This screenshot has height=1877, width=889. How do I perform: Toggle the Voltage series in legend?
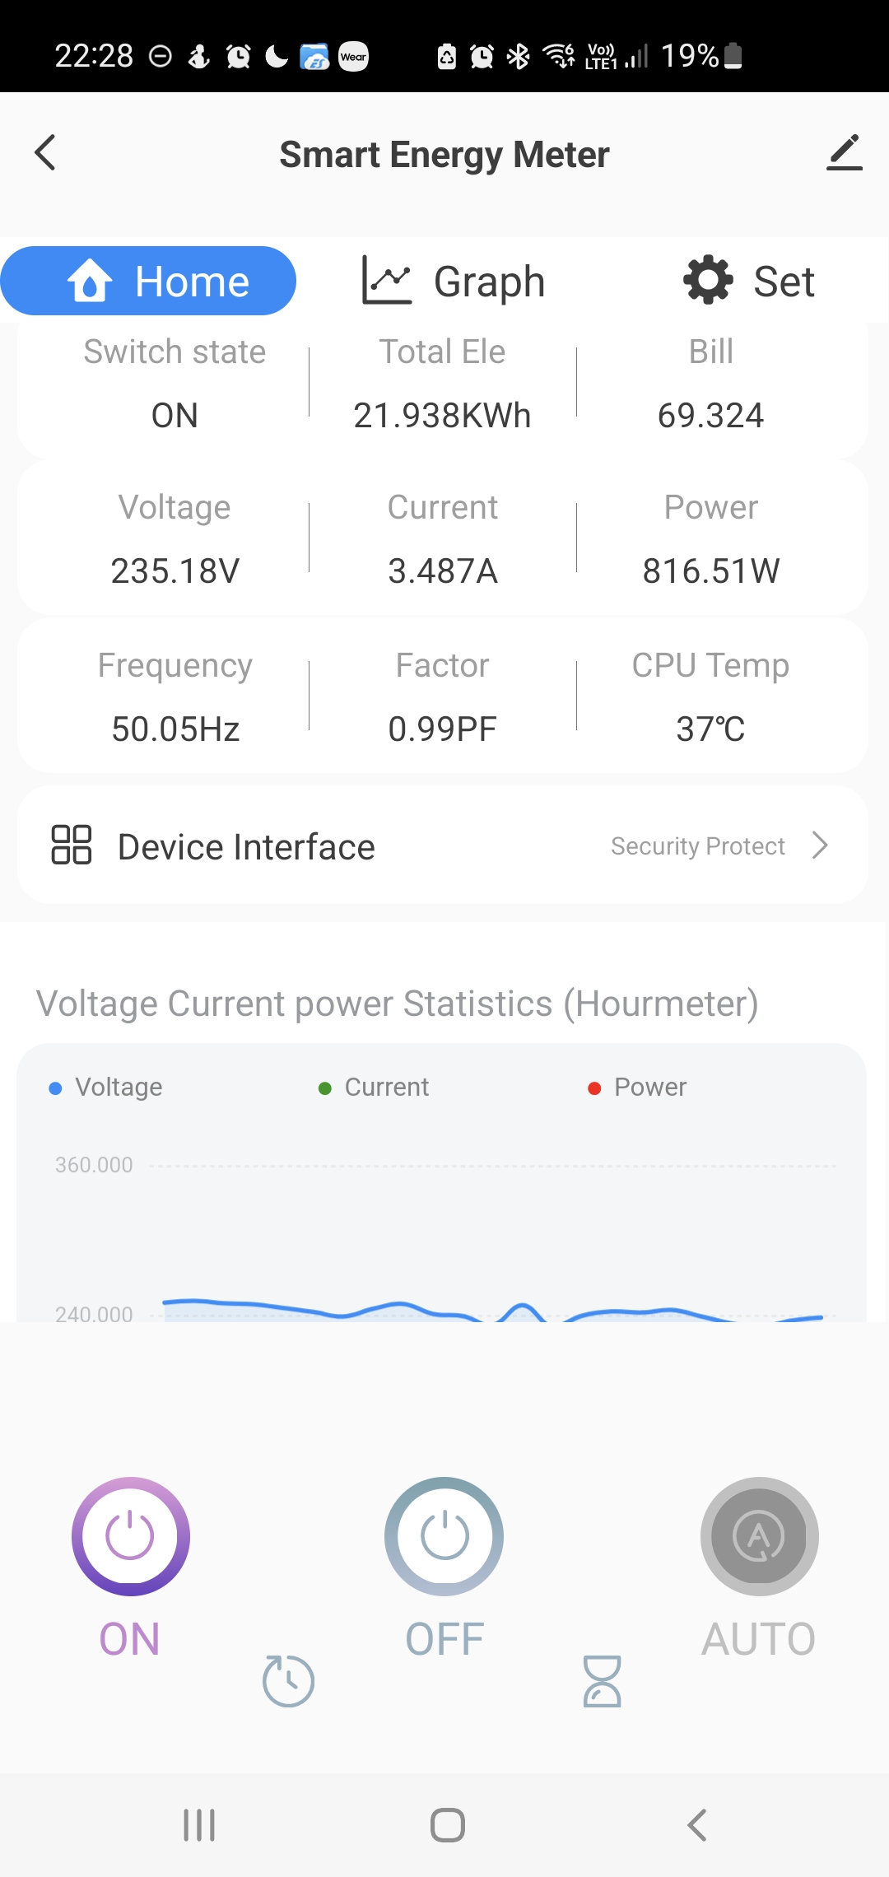(107, 1088)
